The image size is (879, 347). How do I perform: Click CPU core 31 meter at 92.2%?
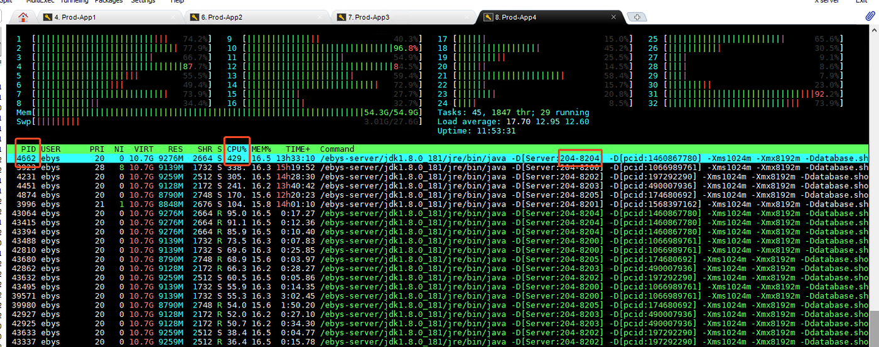[x=745, y=93]
